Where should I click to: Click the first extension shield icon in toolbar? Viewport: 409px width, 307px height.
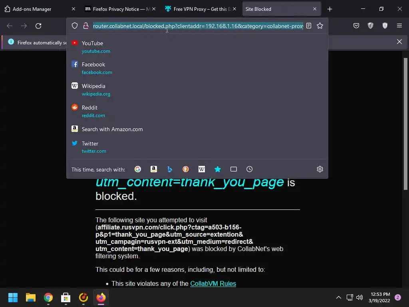click(370, 26)
